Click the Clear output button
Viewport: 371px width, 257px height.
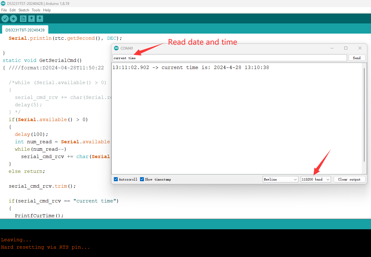tap(349, 179)
